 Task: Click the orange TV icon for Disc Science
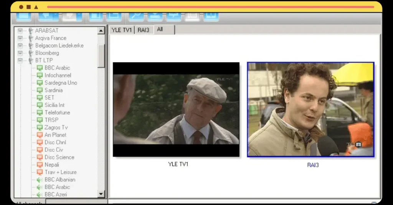click(40, 157)
